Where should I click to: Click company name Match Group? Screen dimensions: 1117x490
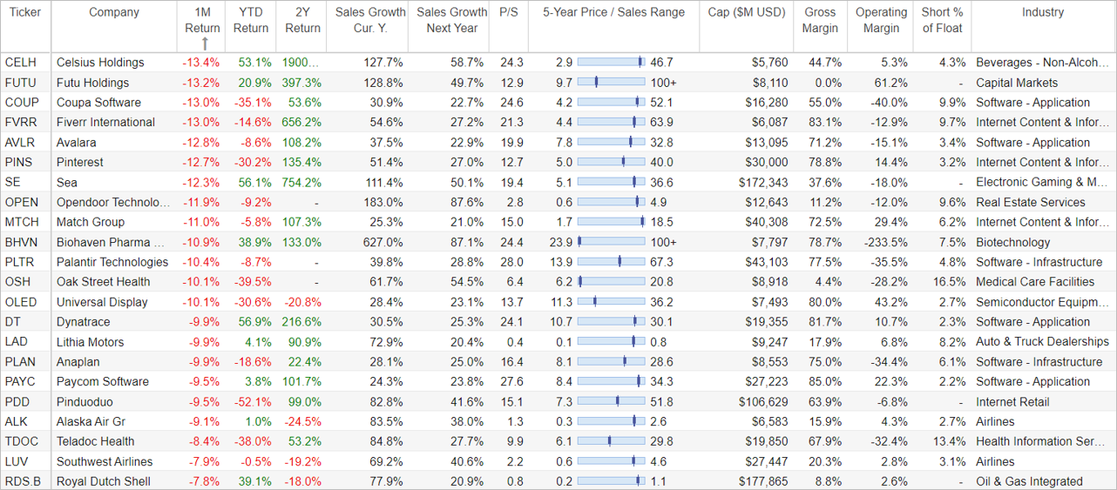point(91,223)
